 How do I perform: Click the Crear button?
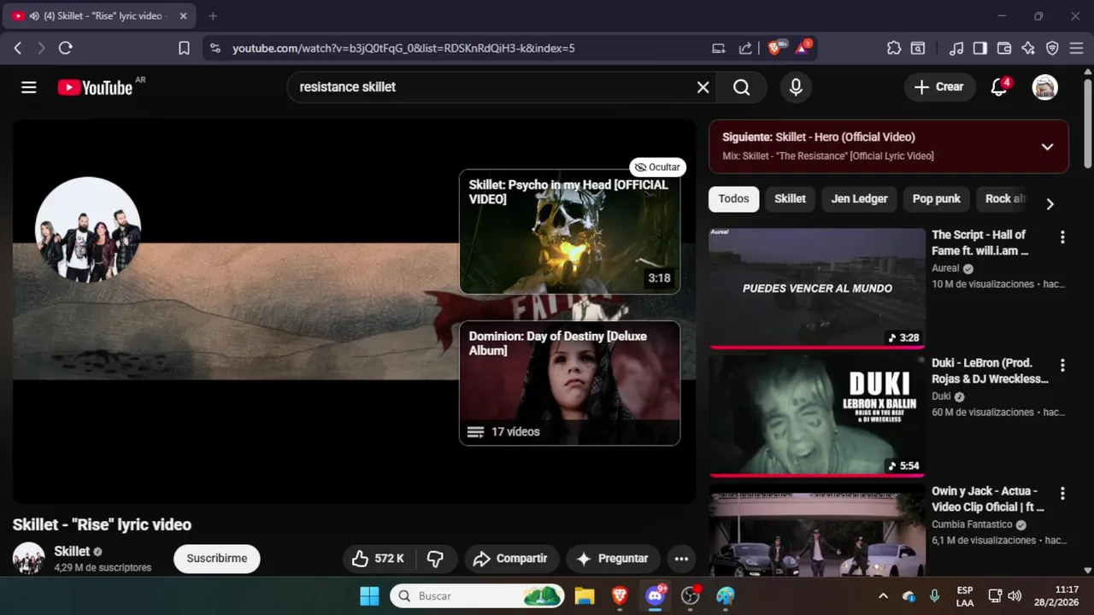pos(939,87)
